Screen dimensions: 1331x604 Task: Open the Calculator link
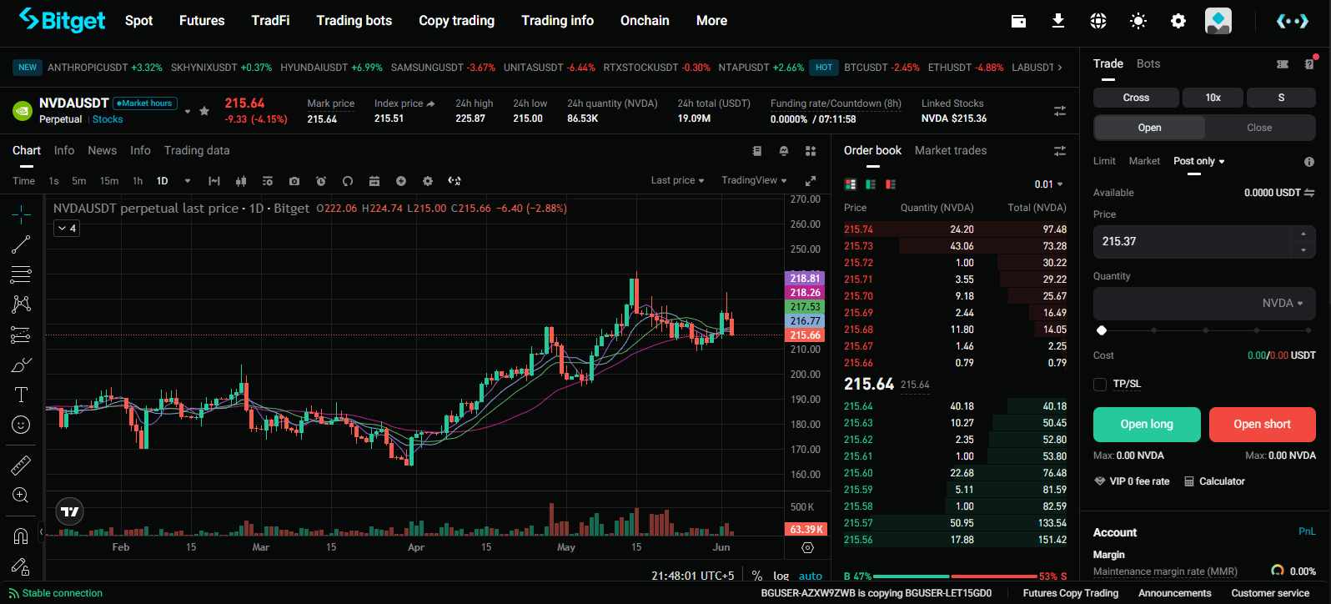click(x=1214, y=481)
